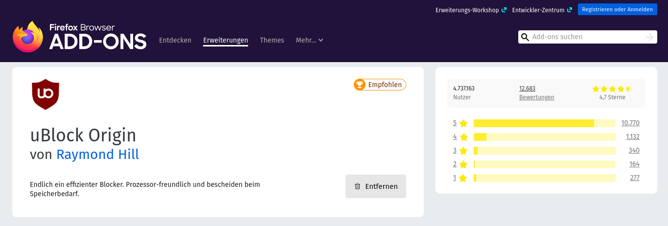Screen dimensions: 668x226
Task: Click the 3-star rating bar
Action: [545, 151]
